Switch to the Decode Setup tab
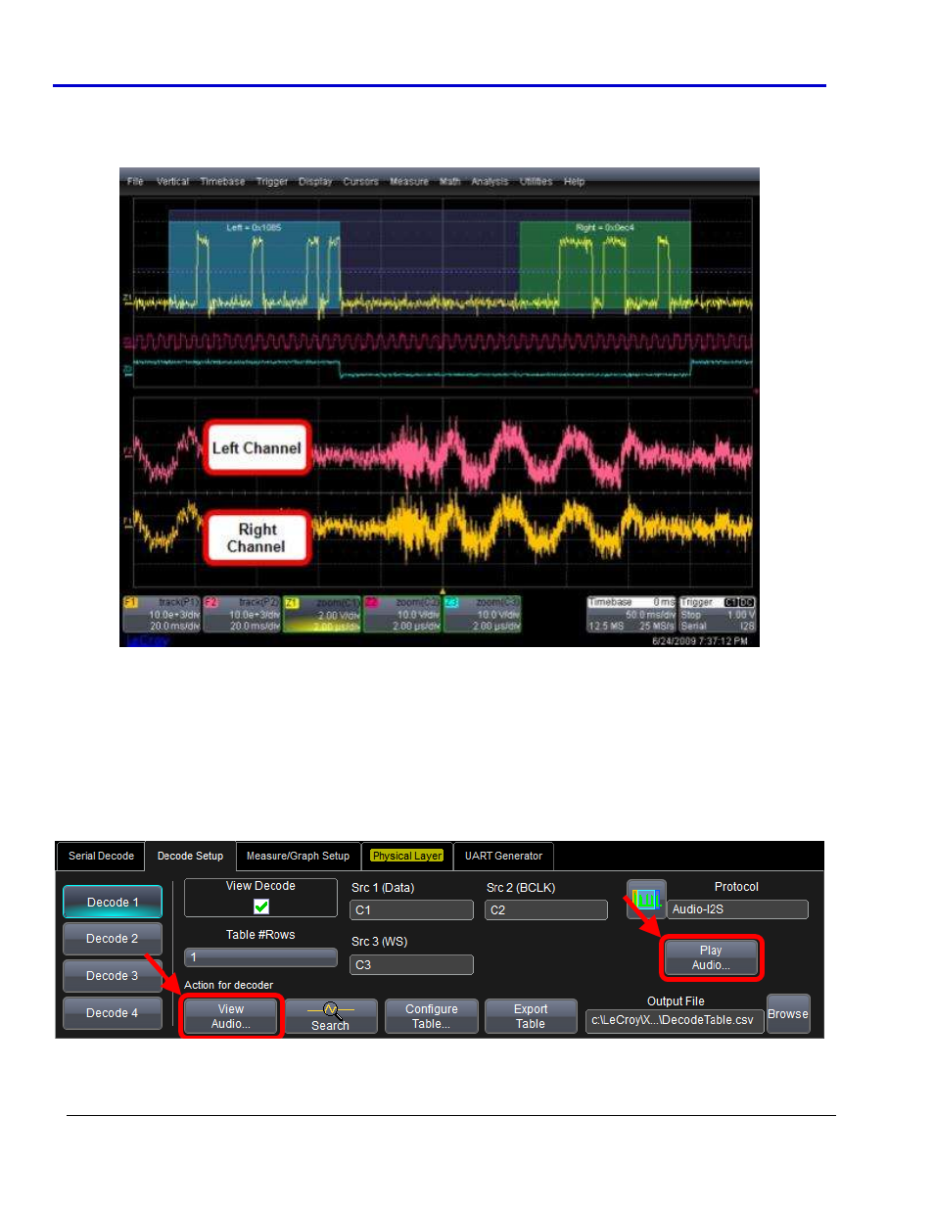The width and height of the screenshot is (934, 1209). tap(190, 857)
